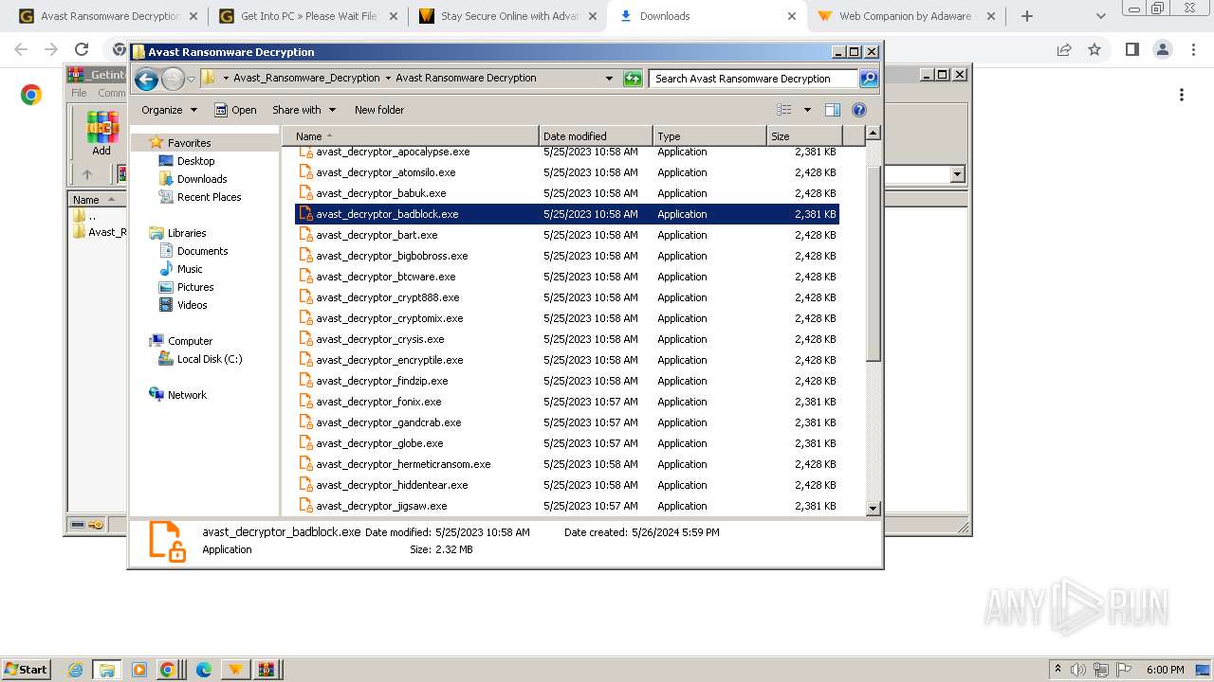This screenshot has height=682, width=1214.
Task: Select avast_decryptor_encryptile.exe file
Action: (567, 360)
